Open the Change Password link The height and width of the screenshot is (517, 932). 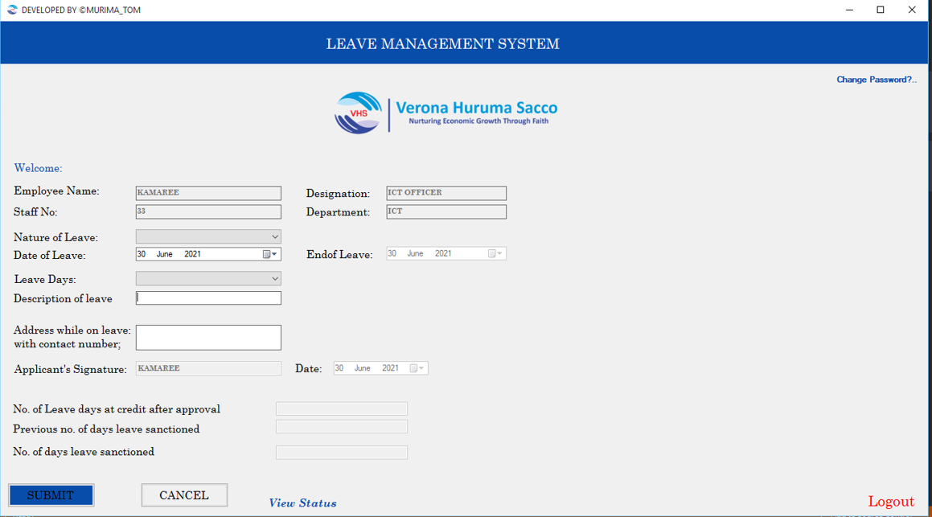point(876,80)
